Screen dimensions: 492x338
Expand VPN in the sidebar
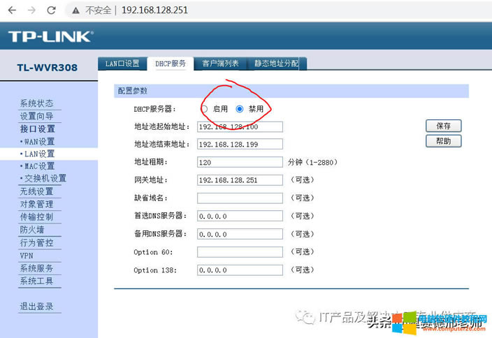(27, 256)
